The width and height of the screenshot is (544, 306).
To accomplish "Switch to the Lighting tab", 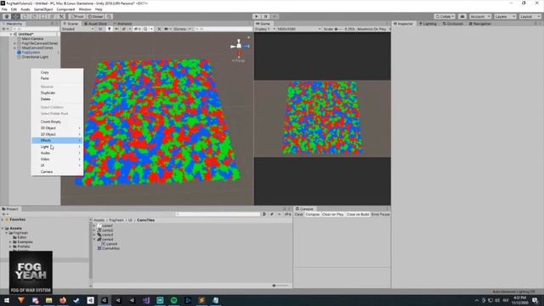I will [x=428, y=24].
